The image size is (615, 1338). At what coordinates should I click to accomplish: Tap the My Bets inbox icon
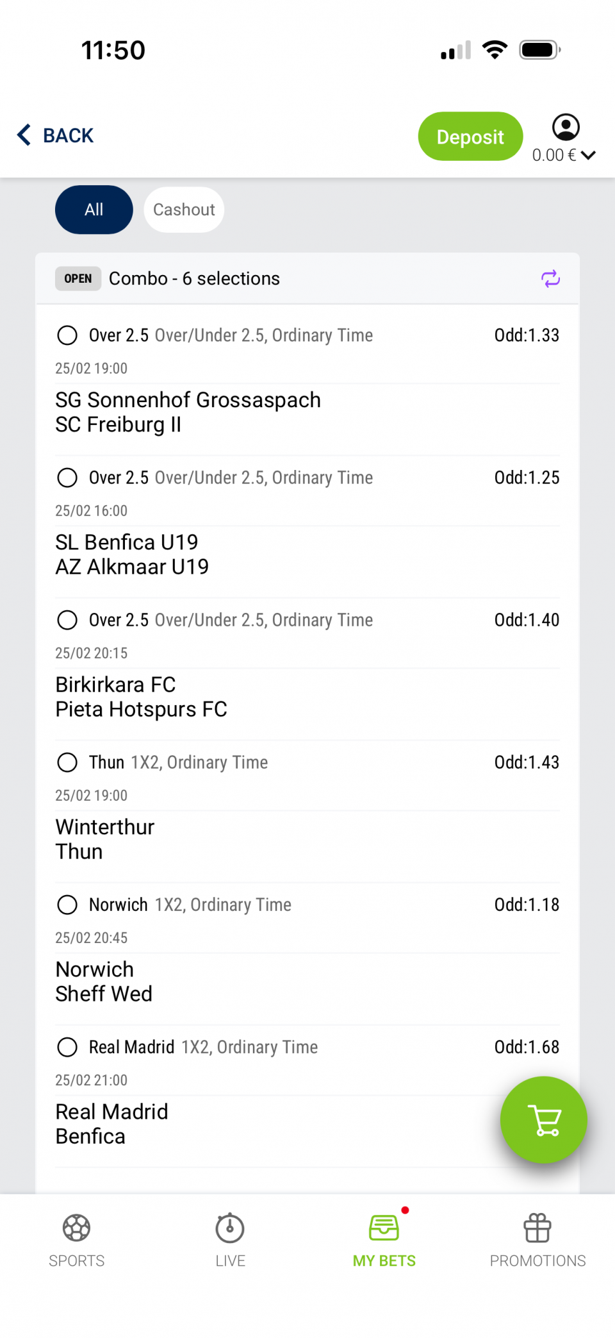tap(384, 1228)
